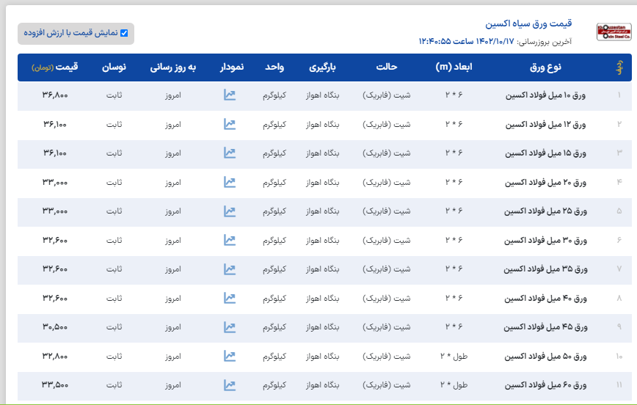Image resolution: width=637 pixels, height=405 pixels.
Task: Open chart icon for ورق 50 میل row
Action: coord(230,356)
